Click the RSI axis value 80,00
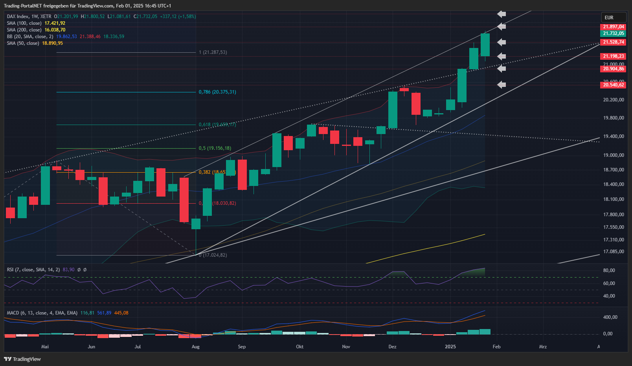Viewport: 632px width, 366px height. click(x=609, y=270)
